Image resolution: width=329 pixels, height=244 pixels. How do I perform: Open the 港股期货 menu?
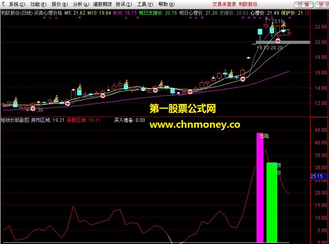102,4
